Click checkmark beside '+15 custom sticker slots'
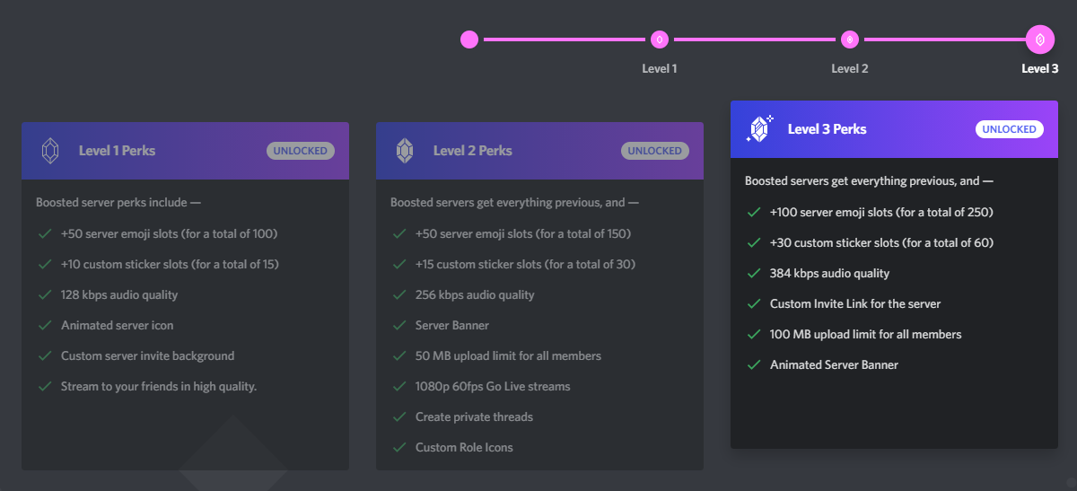This screenshot has height=491, width=1077. pyautogui.click(x=398, y=264)
